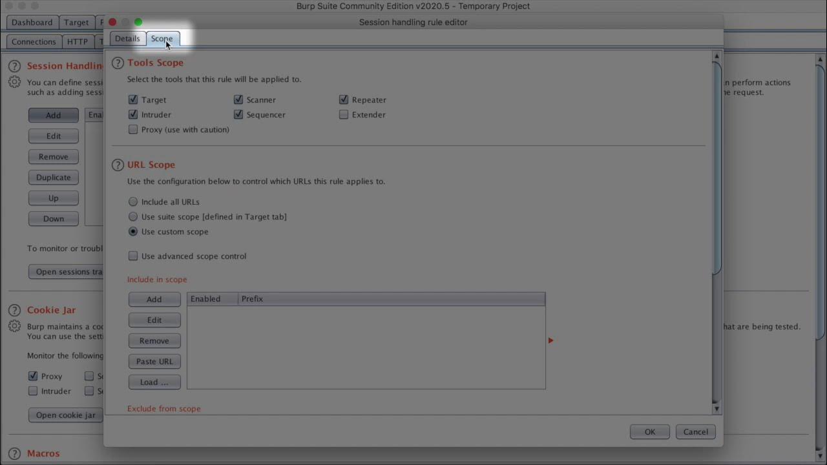Enable Use advanced scope control
This screenshot has width=827, height=465.
(x=133, y=256)
